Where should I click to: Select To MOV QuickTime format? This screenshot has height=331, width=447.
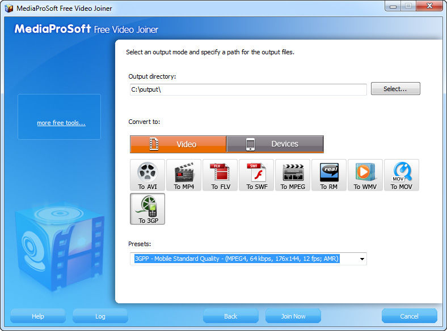(x=402, y=175)
